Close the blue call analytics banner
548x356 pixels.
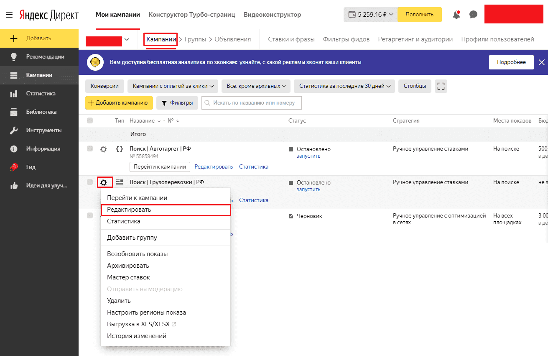(542, 62)
